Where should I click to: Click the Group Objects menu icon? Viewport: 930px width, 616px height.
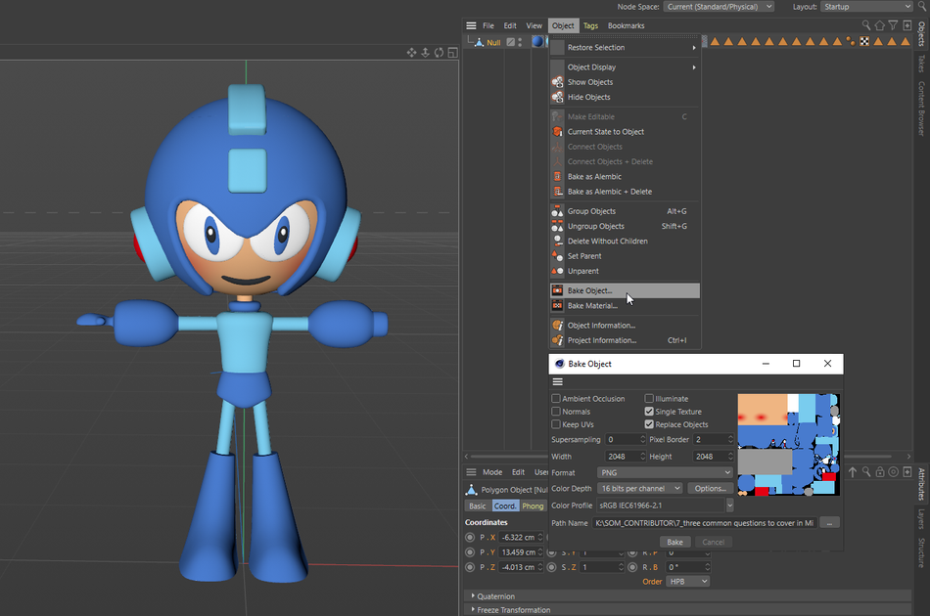tap(558, 211)
